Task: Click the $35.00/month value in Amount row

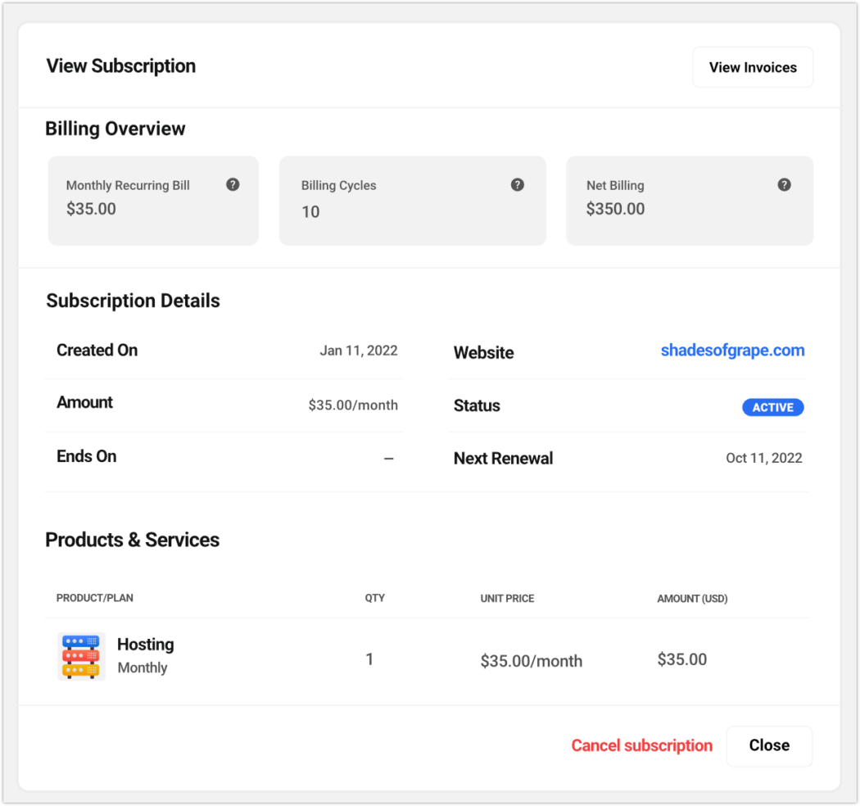Action: pyautogui.click(x=353, y=405)
